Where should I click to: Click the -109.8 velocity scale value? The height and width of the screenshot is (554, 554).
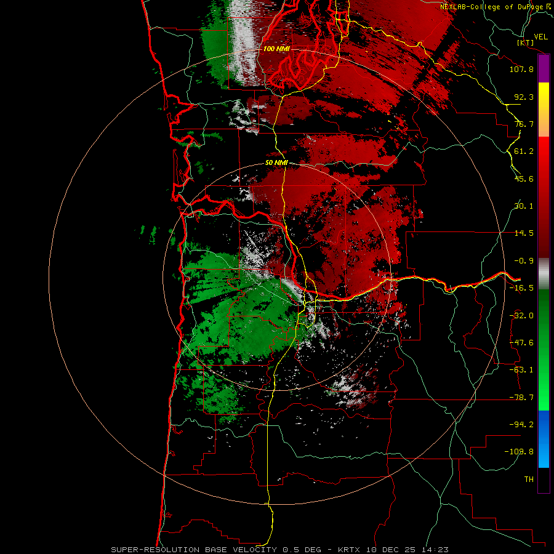click(x=519, y=452)
